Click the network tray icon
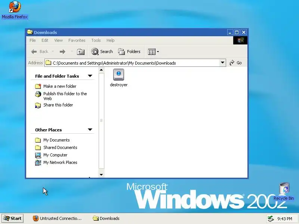Image resolution: width=299 pixels, height=224 pixels. (271, 218)
